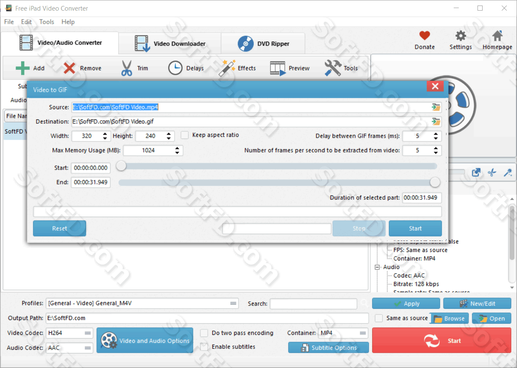
Task: Open the Help menu
Action: coord(68,22)
